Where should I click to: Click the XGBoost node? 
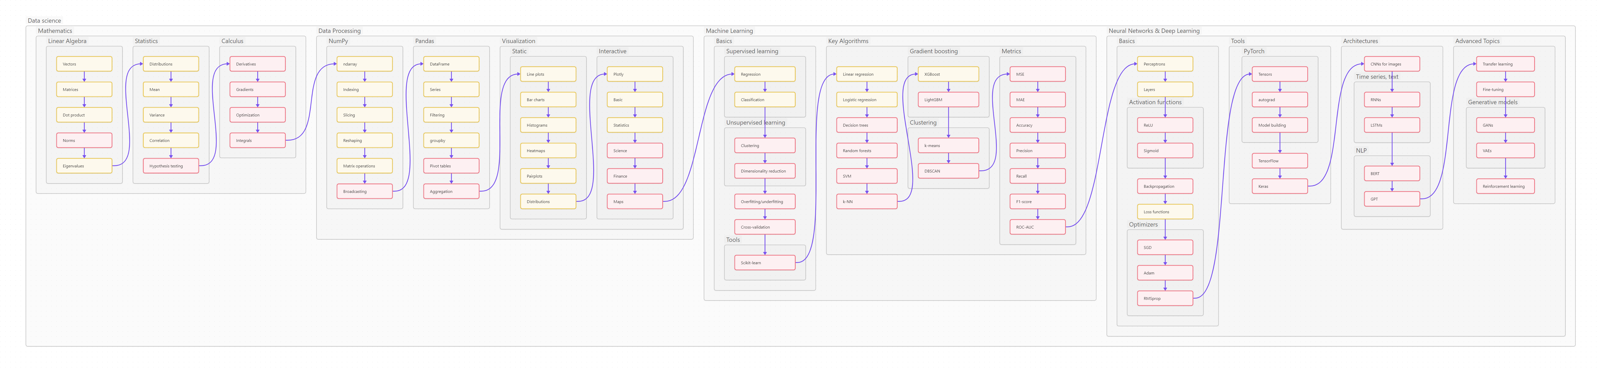pyautogui.click(x=948, y=74)
